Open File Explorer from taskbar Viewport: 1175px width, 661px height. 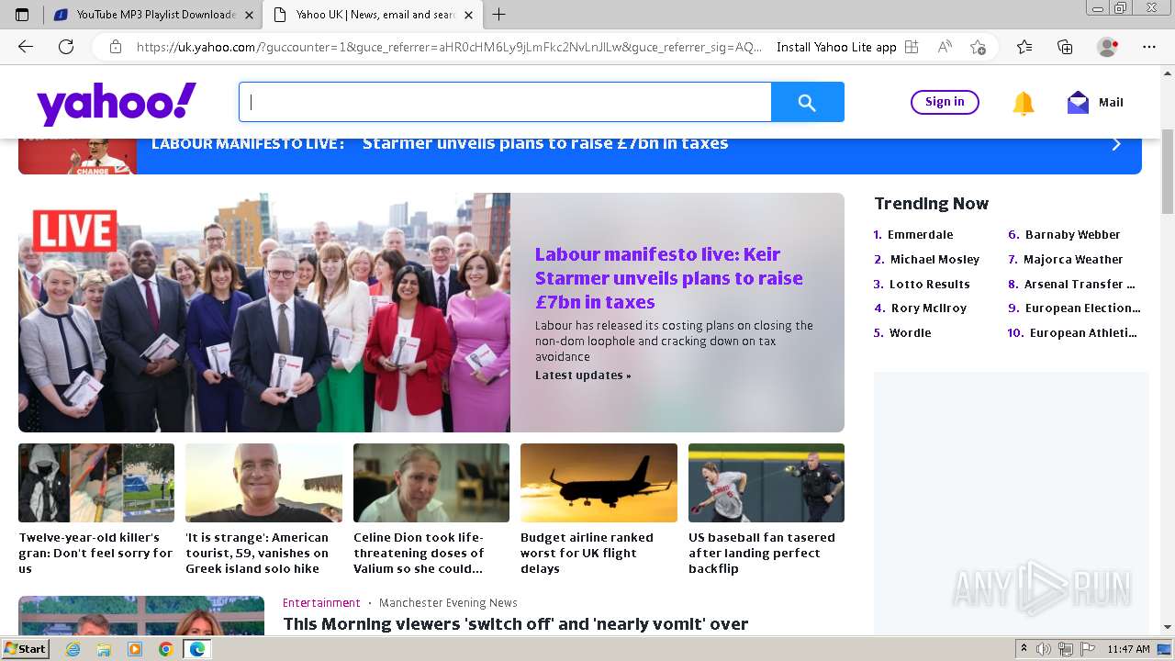coord(104,649)
